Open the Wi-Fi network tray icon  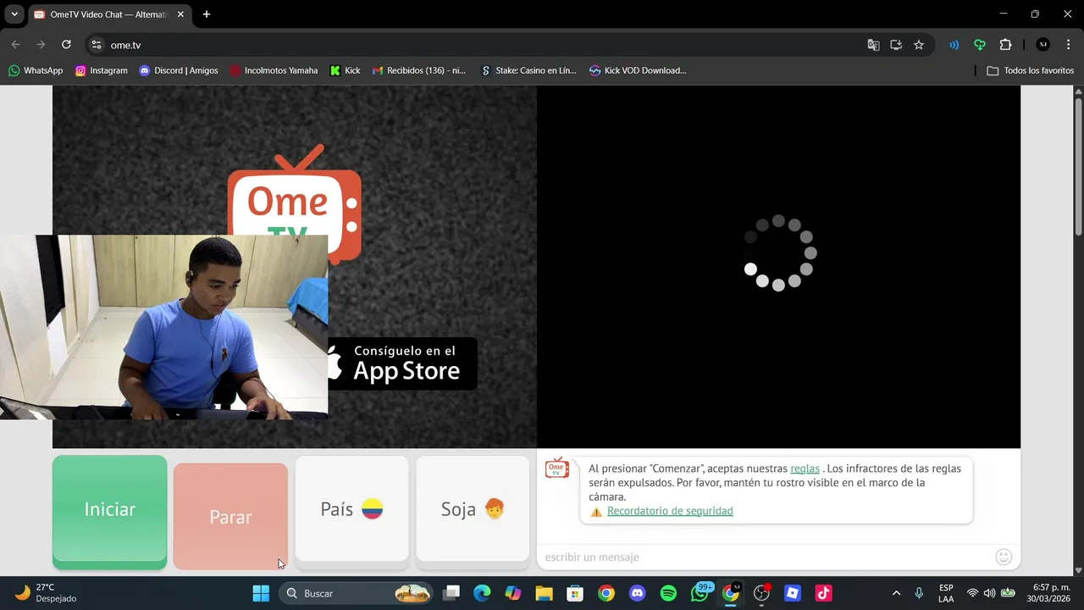[x=972, y=593]
